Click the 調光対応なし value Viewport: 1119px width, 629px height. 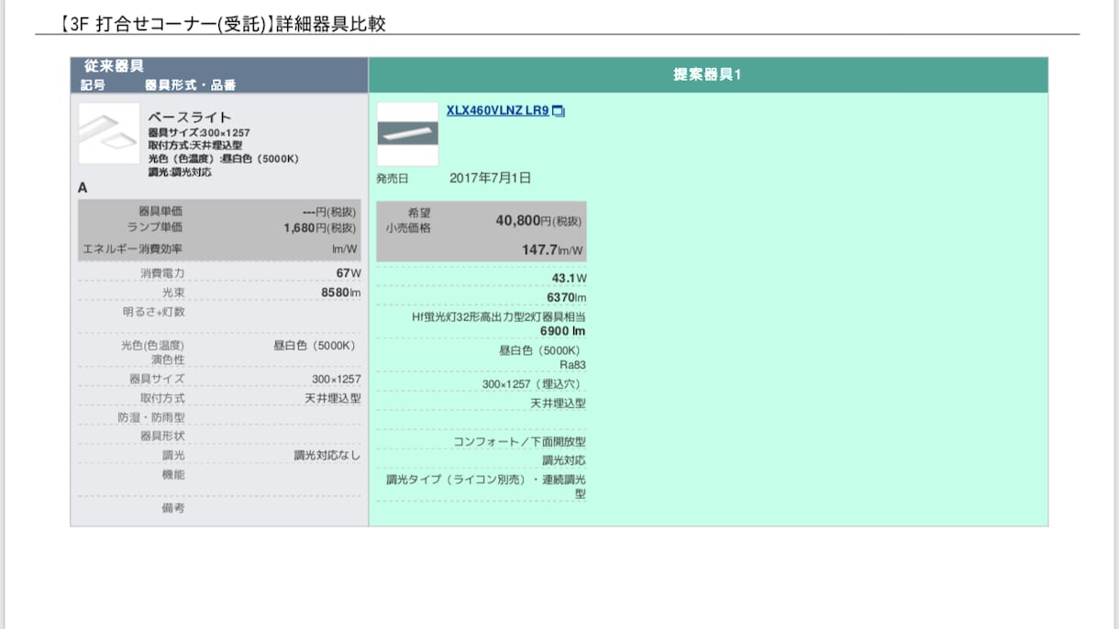(x=327, y=456)
